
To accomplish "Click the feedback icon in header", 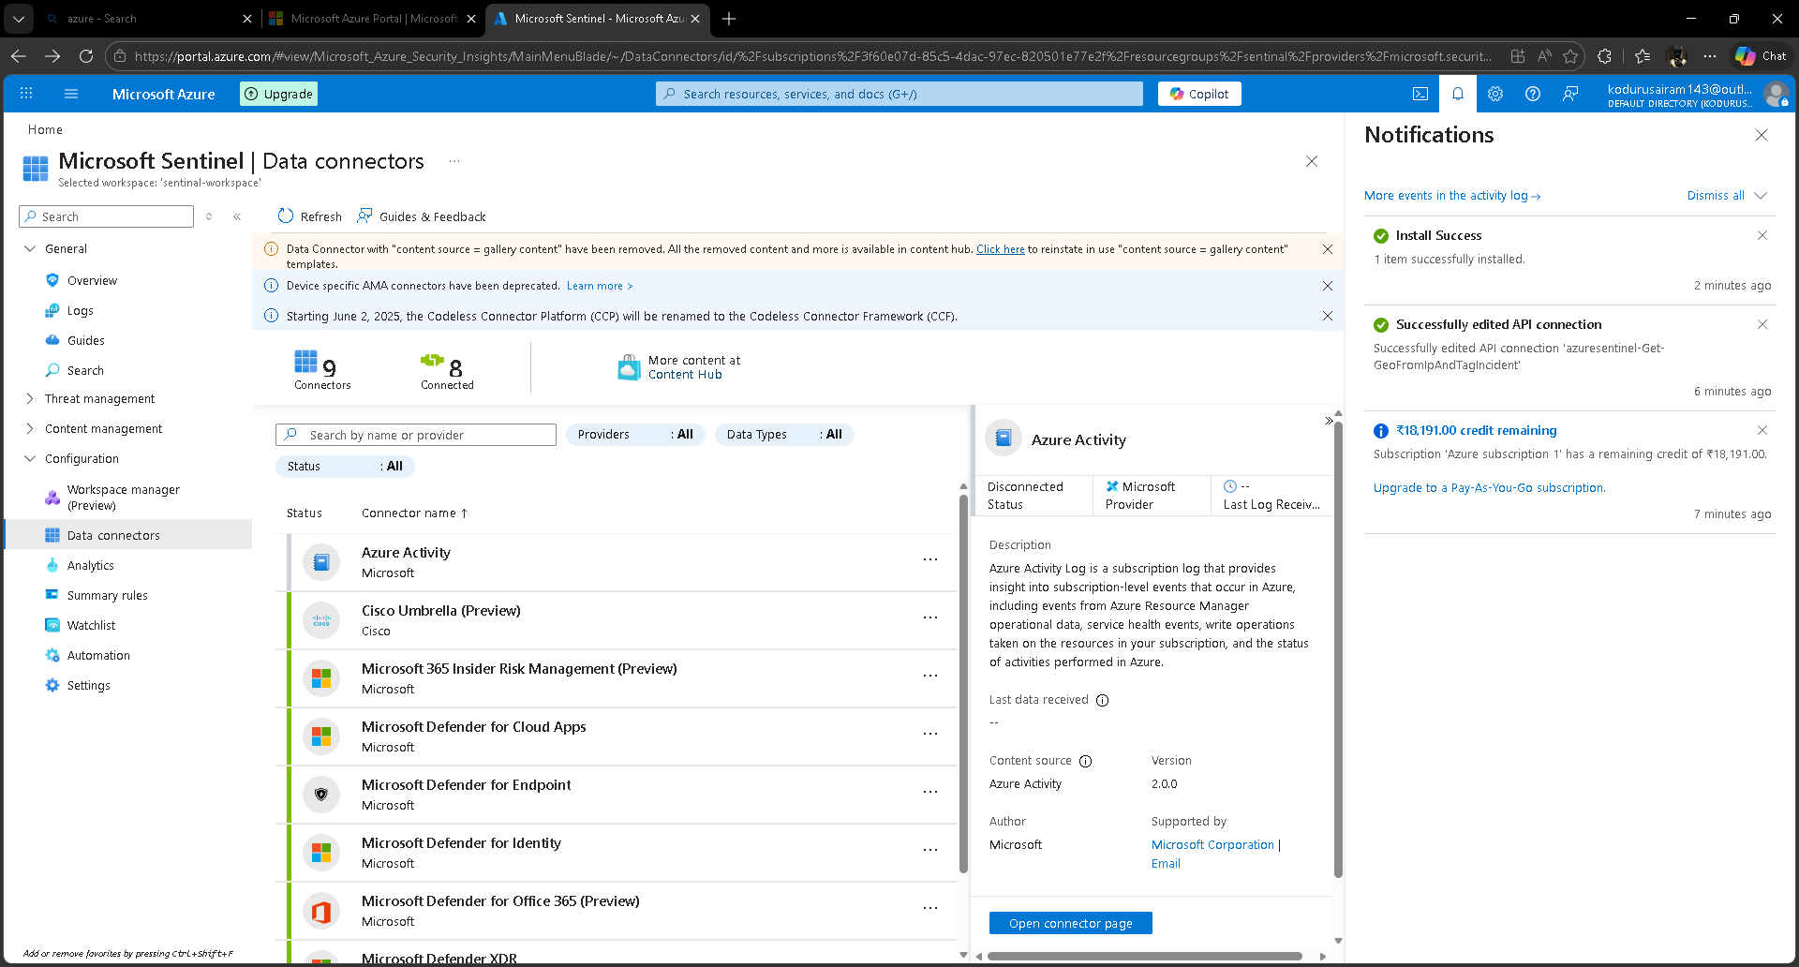I will coord(1570,94).
